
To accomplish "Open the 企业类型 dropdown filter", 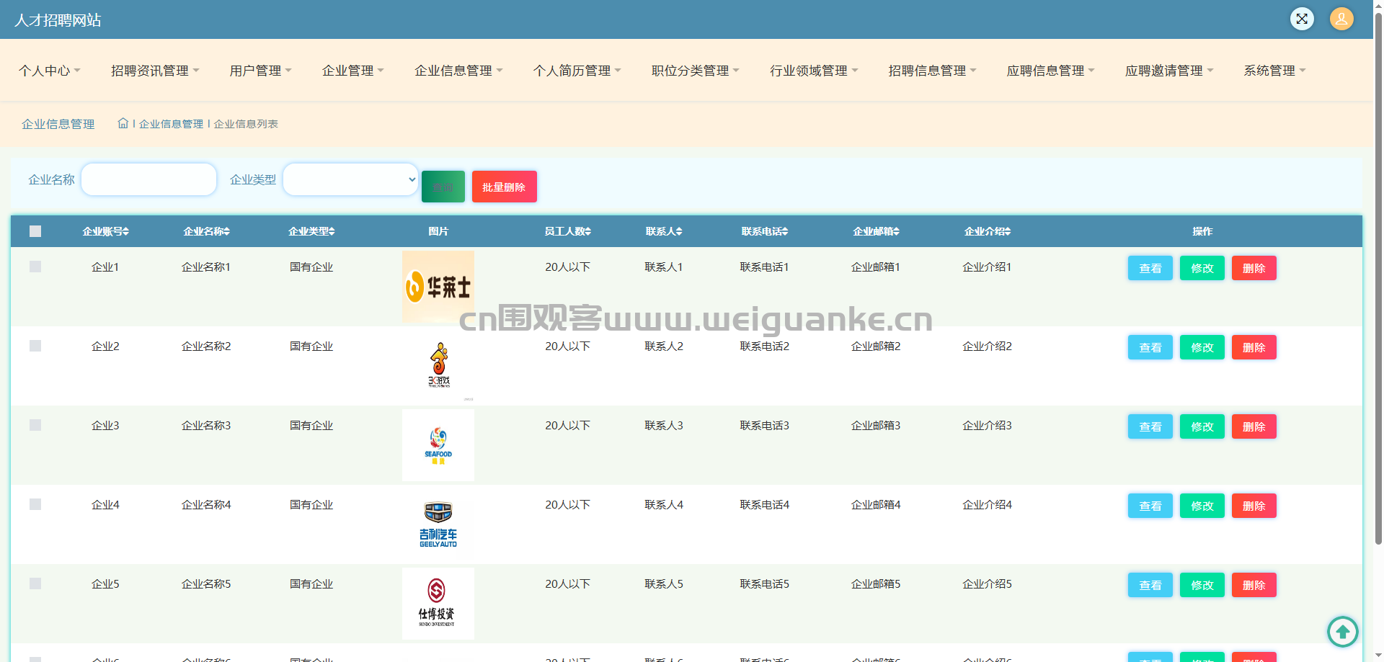I will pyautogui.click(x=350, y=179).
